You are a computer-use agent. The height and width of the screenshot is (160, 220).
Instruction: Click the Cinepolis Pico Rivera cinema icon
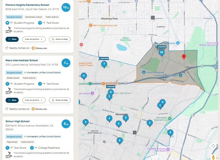pyautogui.click(x=168, y=149)
